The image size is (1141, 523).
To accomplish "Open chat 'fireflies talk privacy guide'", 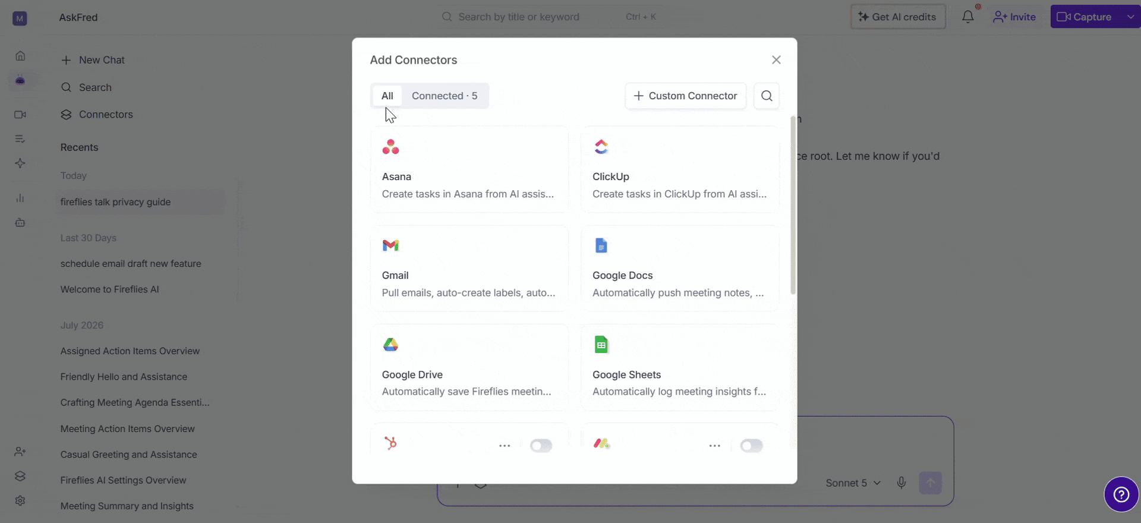I will [x=140, y=202].
